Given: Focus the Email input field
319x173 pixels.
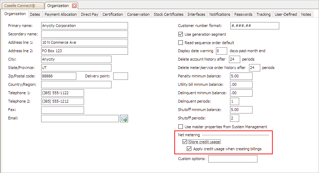Looking at the screenshot, I should coord(80,119).
